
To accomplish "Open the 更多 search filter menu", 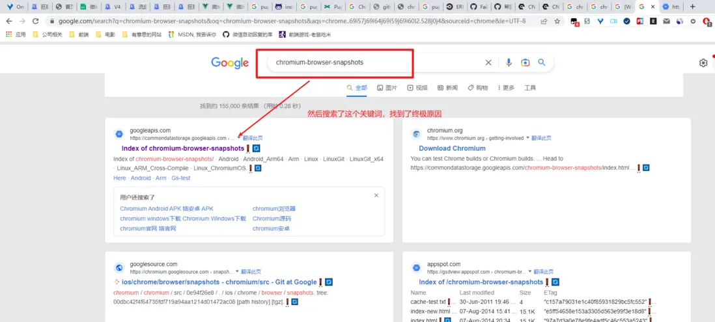I will (506, 88).
